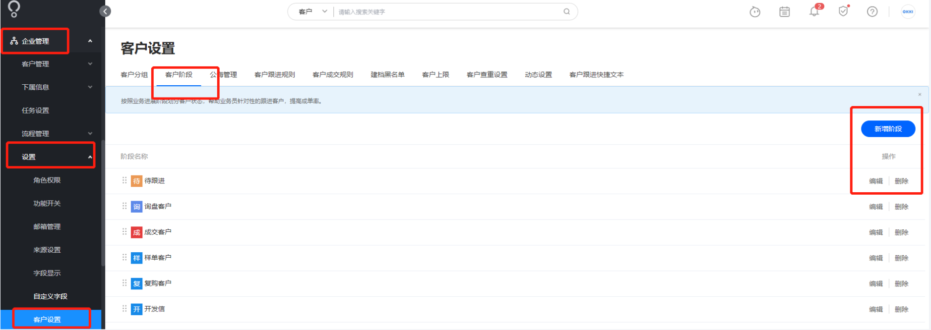931x330 pixels.
Task: Open the shield check icon
Action: click(x=843, y=11)
